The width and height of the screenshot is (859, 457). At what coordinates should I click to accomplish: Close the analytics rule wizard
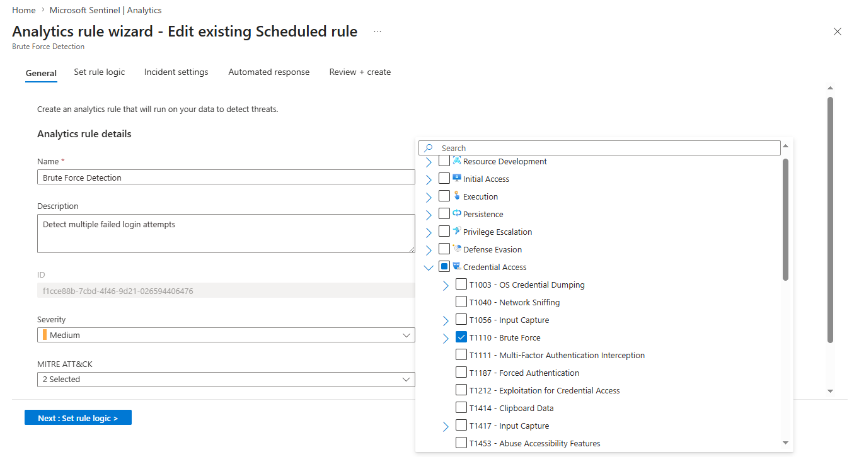pos(838,31)
